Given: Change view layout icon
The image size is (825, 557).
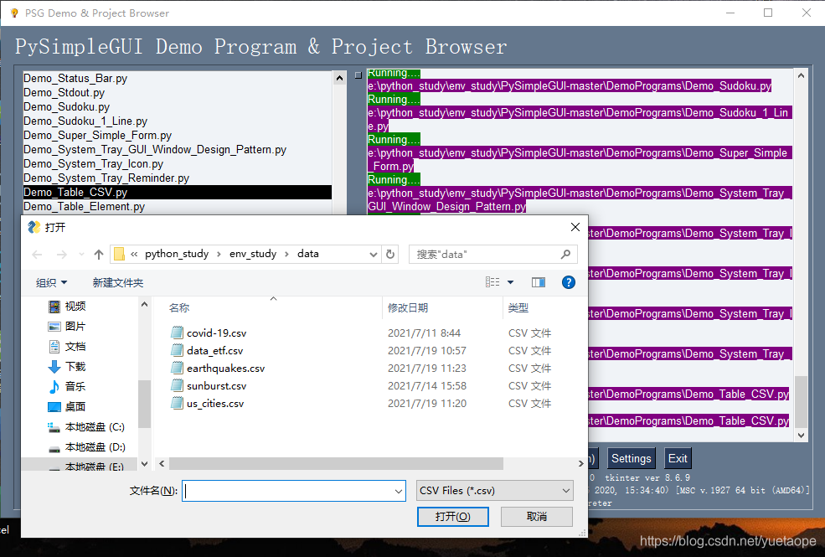Looking at the screenshot, I should 492,282.
